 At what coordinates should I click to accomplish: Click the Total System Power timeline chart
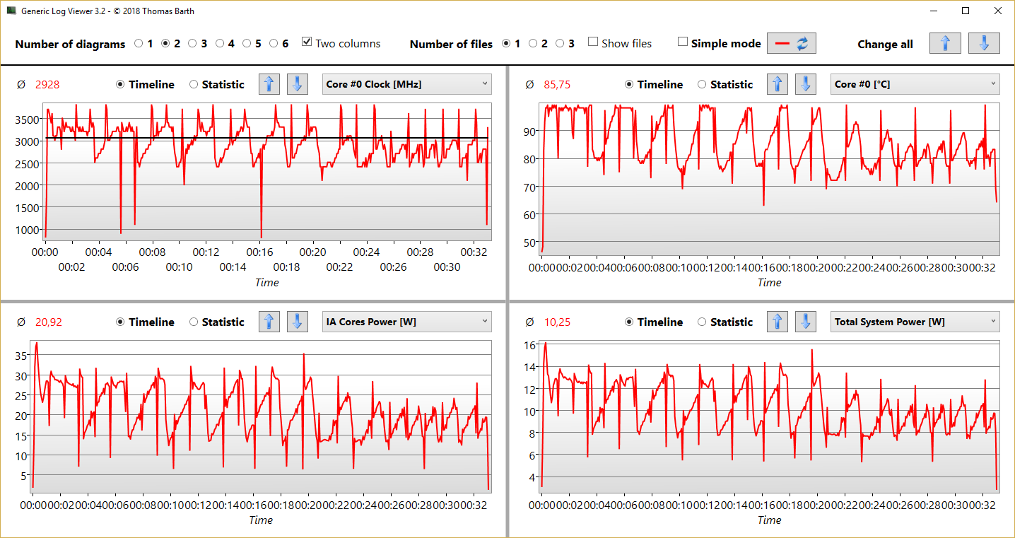pyautogui.click(x=770, y=416)
